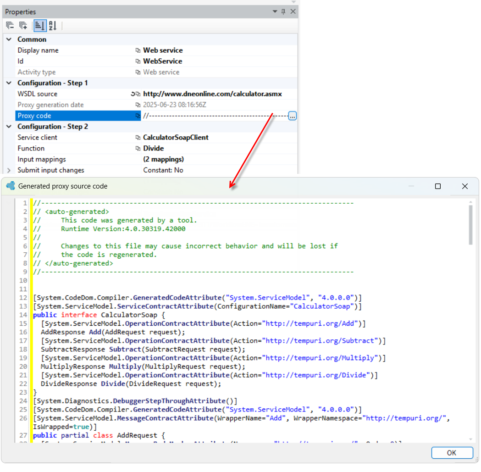Click refresh icon on WSDL source row
This screenshot has width=481, height=472.
[x=133, y=94]
